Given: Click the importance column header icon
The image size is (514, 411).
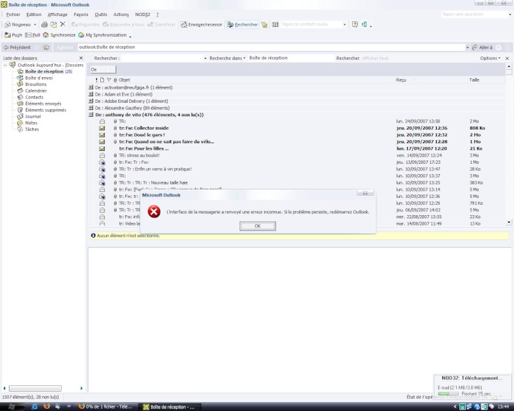Looking at the screenshot, I should click(96, 80).
